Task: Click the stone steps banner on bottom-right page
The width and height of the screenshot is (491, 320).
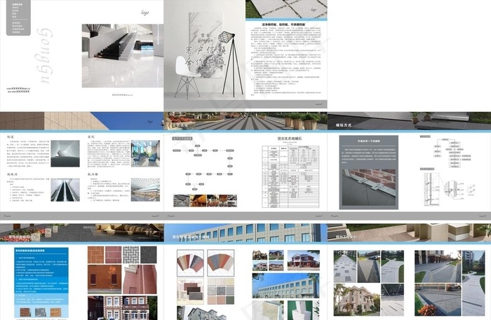Action: pyautogui.click(x=409, y=232)
